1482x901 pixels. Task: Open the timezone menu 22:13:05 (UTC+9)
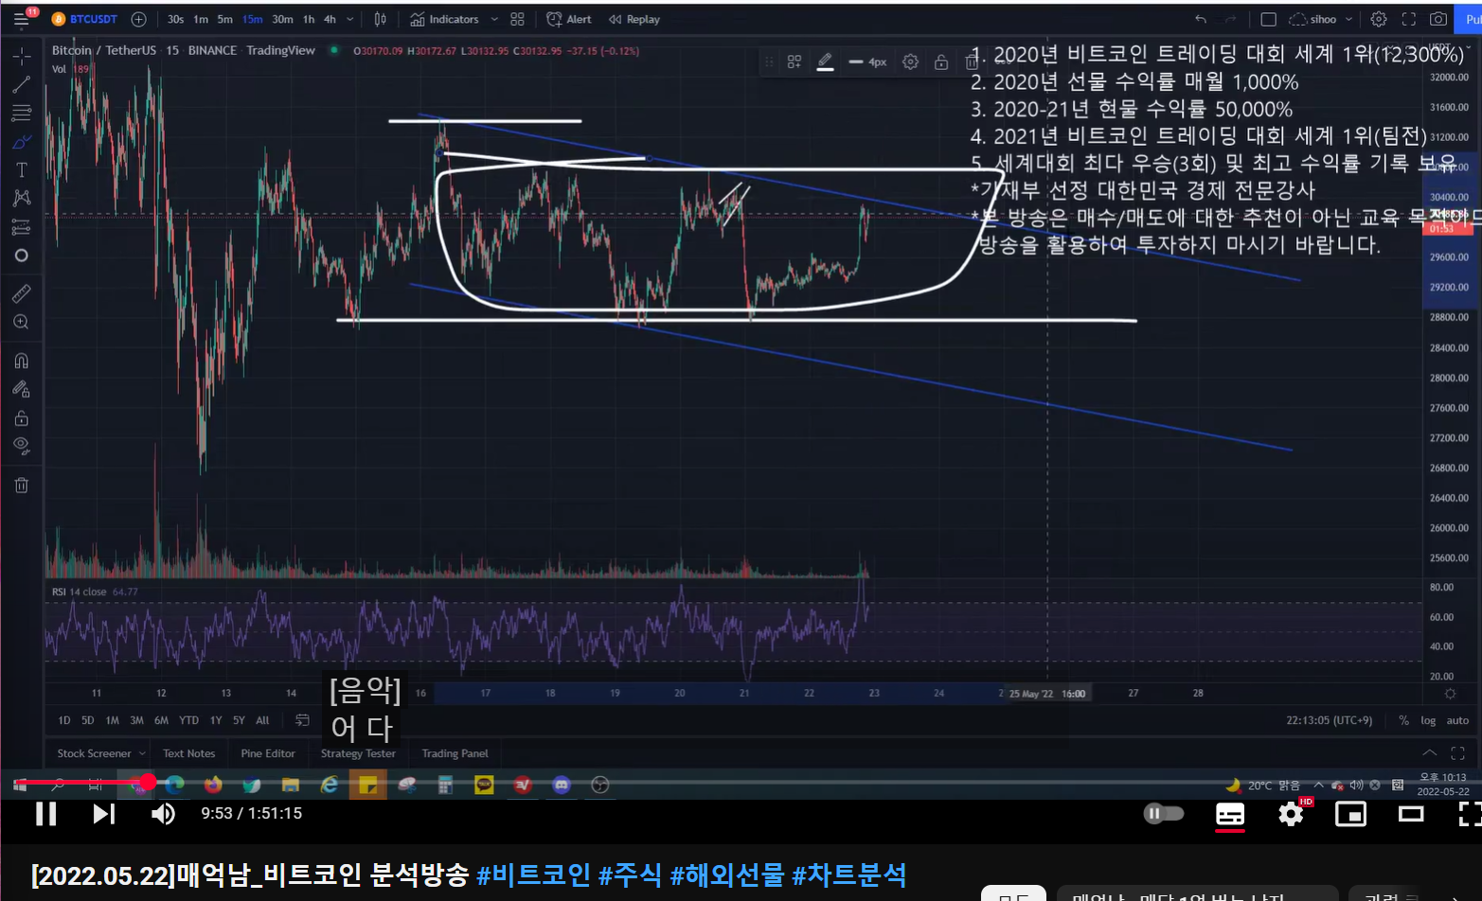click(x=1330, y=720)
